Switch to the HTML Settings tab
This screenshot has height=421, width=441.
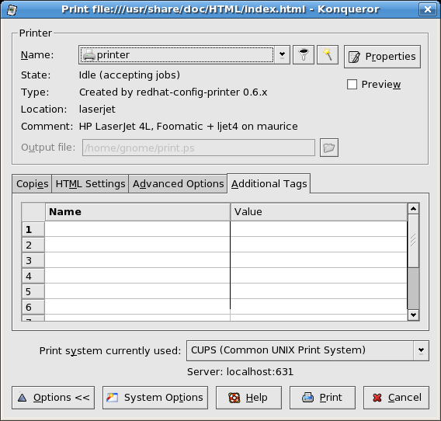click(90, 184)
